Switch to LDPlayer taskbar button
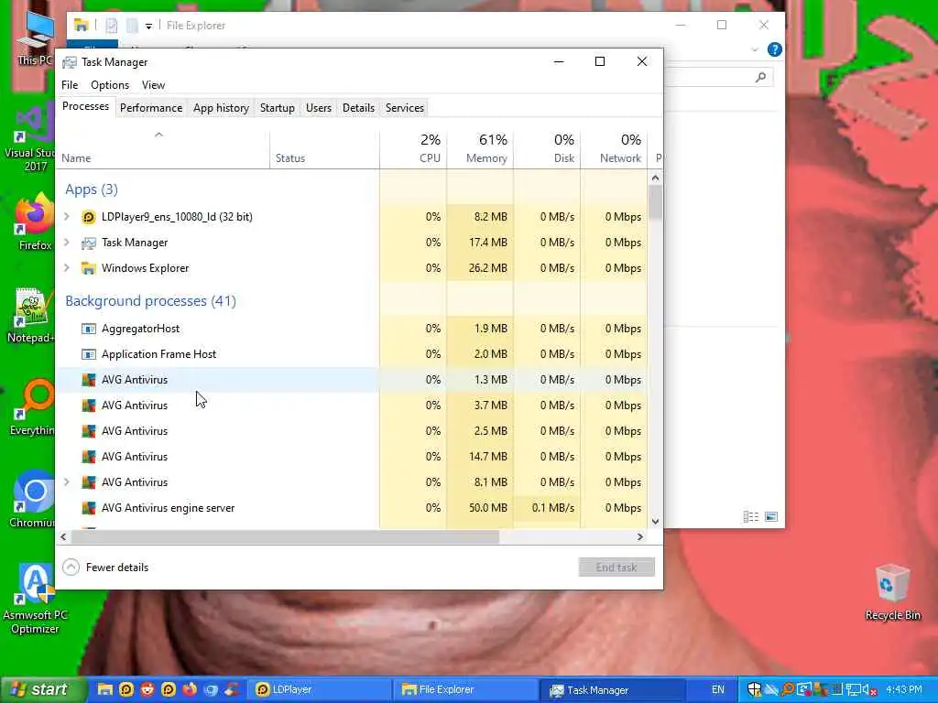 point(318,690)
